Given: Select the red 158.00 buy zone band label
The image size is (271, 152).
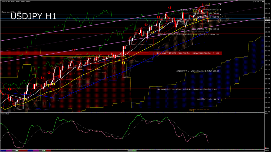Looking at the screenshot, I should 188,53.
